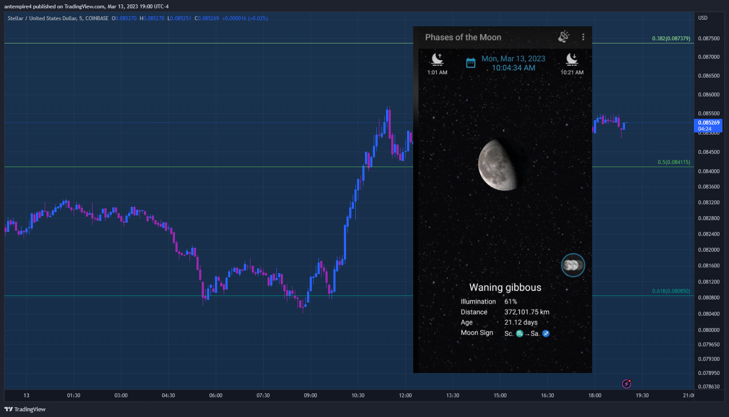Click the distance value 372,101.75 km
The width and height of the screenshot is (729, 417).
point(527,312)
